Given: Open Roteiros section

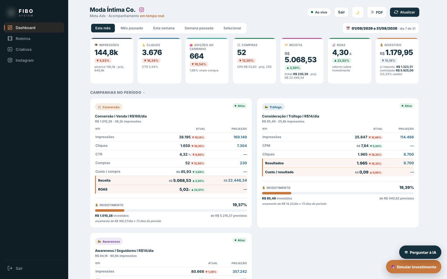Looking at the screenshot, I should tap(34, 39).
